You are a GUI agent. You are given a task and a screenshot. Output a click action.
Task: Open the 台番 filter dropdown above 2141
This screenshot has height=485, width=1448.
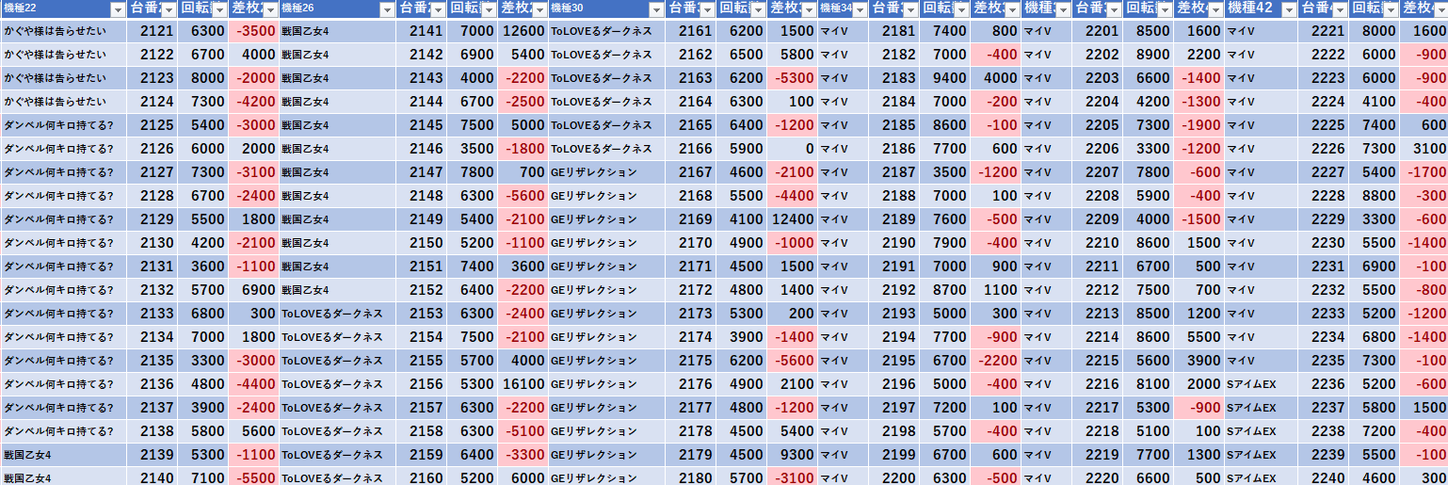tap(437, 9)
